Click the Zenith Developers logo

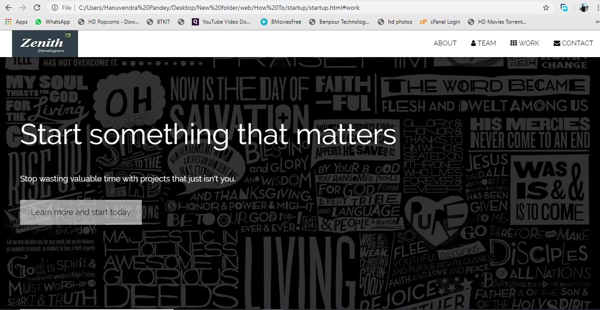click(44, 43)
